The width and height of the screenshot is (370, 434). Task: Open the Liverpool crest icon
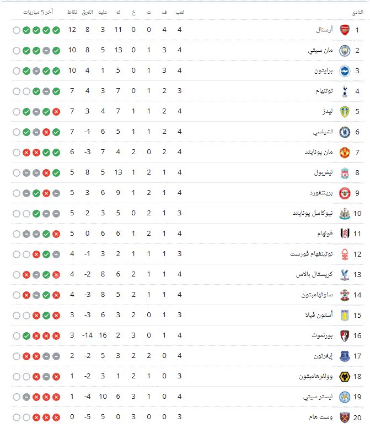click(x=345, y=172)
